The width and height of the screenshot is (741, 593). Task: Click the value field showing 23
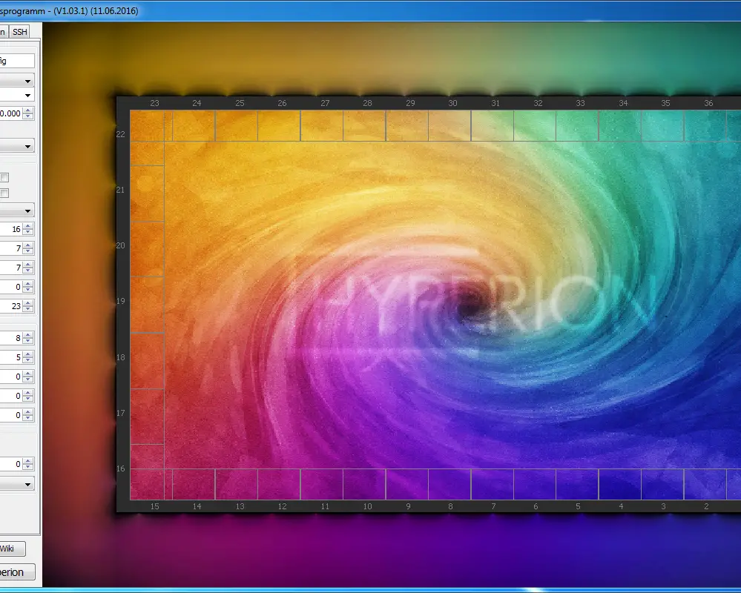click(11, 306)
